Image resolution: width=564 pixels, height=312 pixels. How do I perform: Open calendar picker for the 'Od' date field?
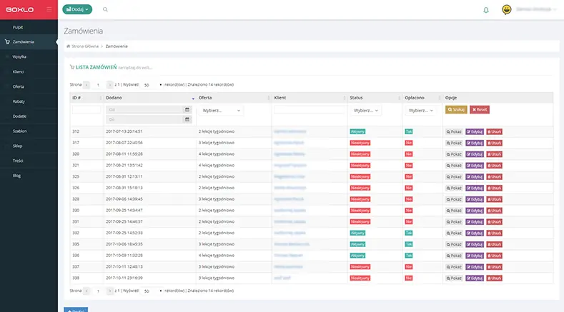(187, 110)
